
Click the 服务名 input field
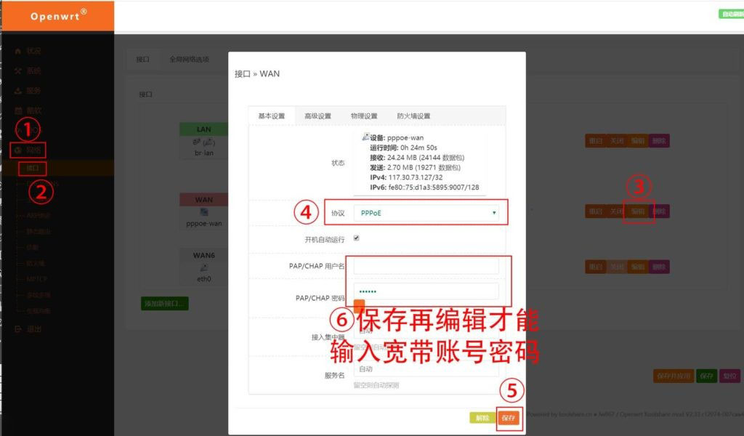tap(426, 369)
